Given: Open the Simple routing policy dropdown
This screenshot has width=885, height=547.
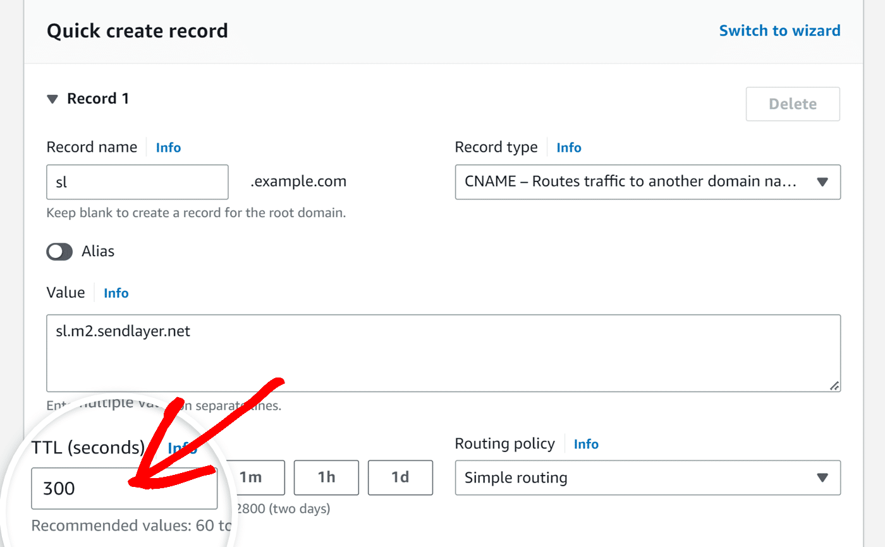Looking at the screenshot, I should [647, 478].
